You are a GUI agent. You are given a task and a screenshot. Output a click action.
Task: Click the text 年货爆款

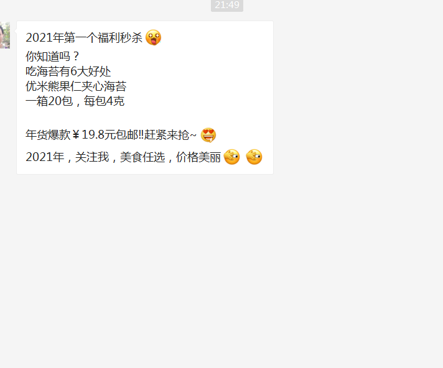pyautogui.click(x=48, y=135)
